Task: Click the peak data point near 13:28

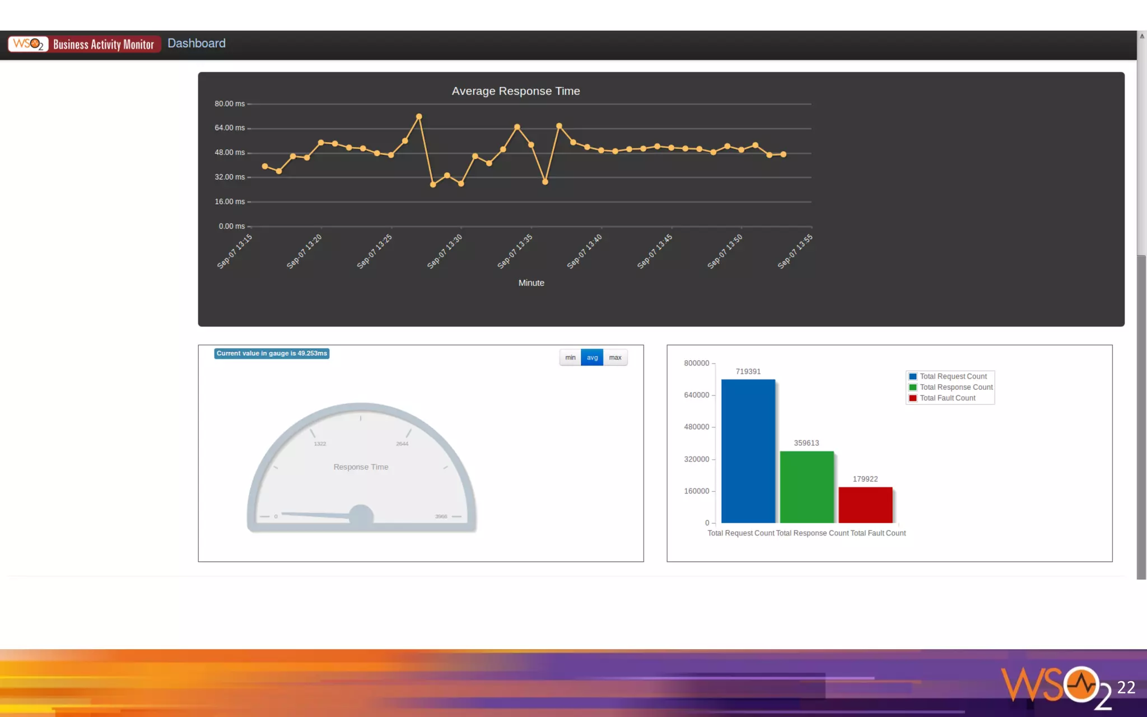Action: point(419,117)
